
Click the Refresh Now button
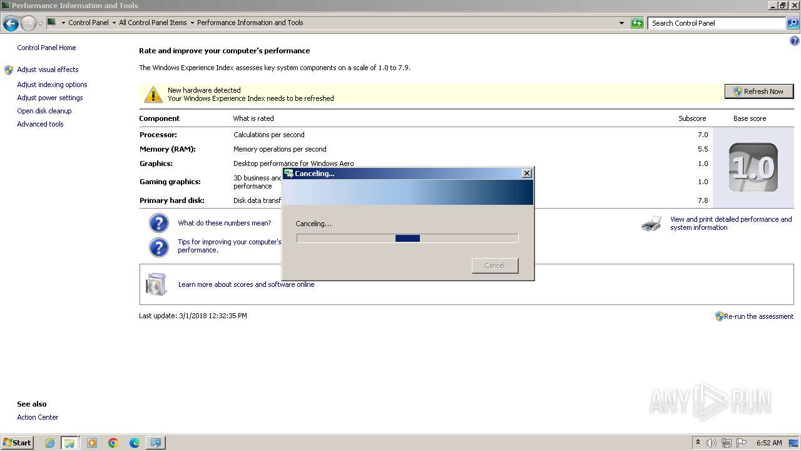pos(758,91)
